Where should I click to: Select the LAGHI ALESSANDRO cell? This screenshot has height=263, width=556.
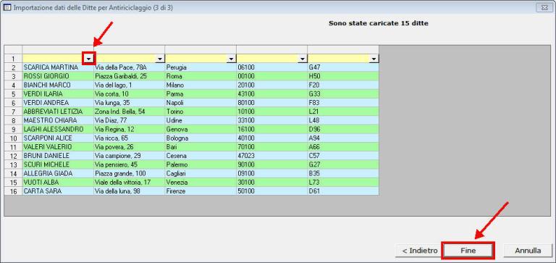click(x=58, y=130)
